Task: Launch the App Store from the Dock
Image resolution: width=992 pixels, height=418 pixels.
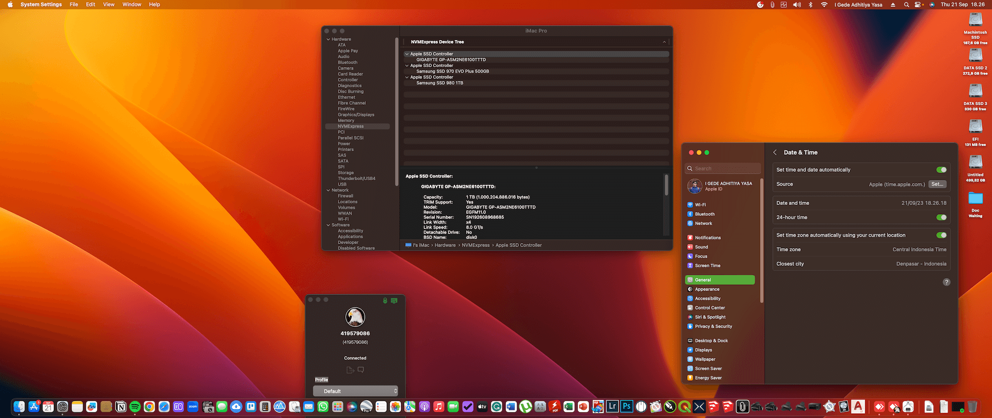Action: click(34, 407)
